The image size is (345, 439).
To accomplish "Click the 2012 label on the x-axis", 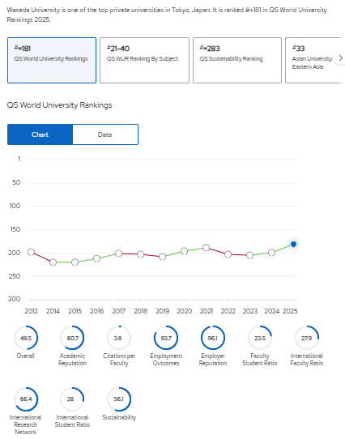I will 31,311.
